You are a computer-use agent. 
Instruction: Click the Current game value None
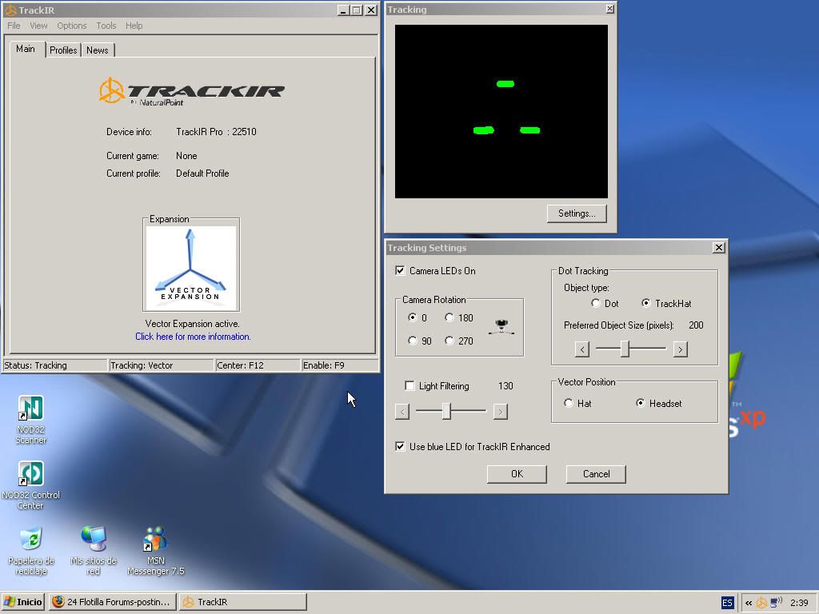[x=186, y=156]
